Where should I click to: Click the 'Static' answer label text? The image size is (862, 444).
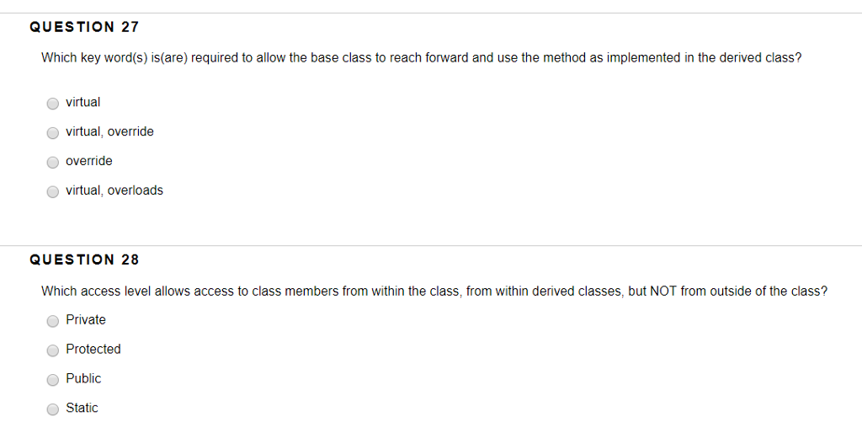click(82, 408)
